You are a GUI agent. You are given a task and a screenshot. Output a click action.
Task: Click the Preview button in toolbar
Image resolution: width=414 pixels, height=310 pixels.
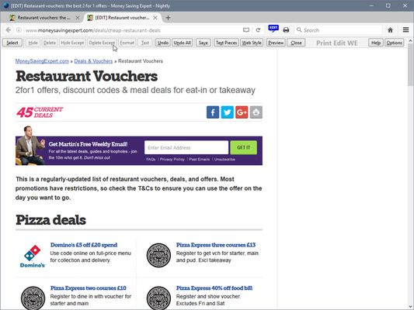276,43
